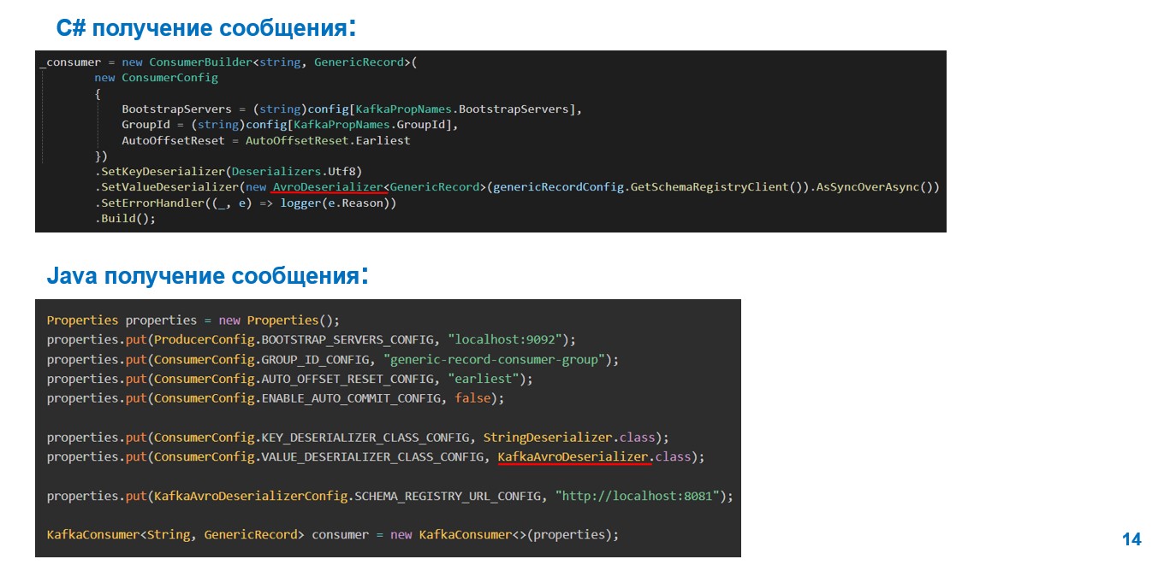Click 'AUTO_OFFSET_RESET_CONFIG' constant
This screenshot has height=565, width=1164.
(346, 379)
